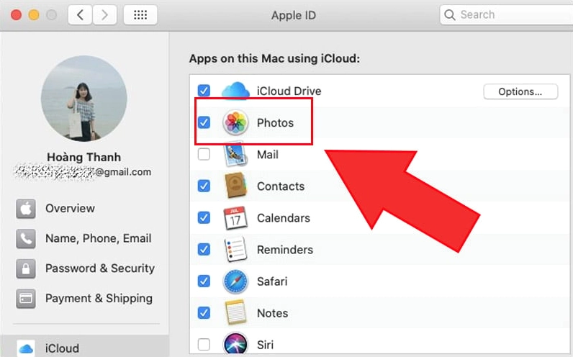
Task: Go to Payment & Shipping section
Action: 99,299
